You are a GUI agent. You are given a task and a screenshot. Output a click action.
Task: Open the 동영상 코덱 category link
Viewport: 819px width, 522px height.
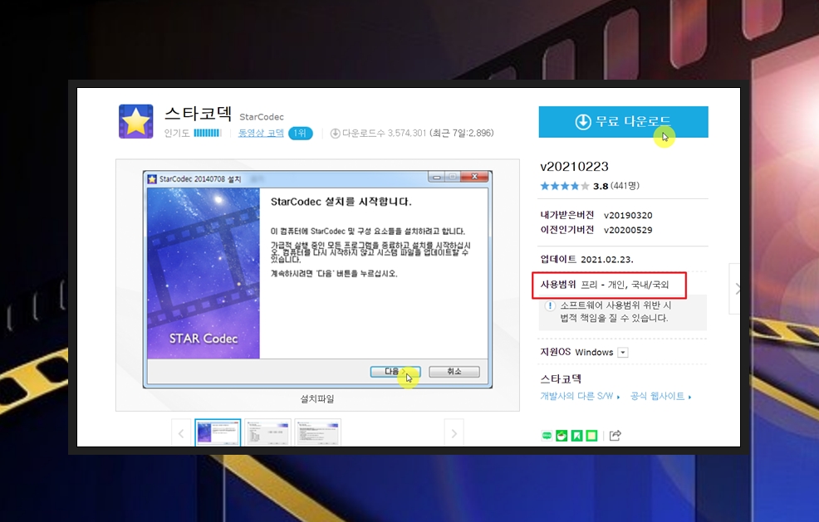[x=261, y=133]
